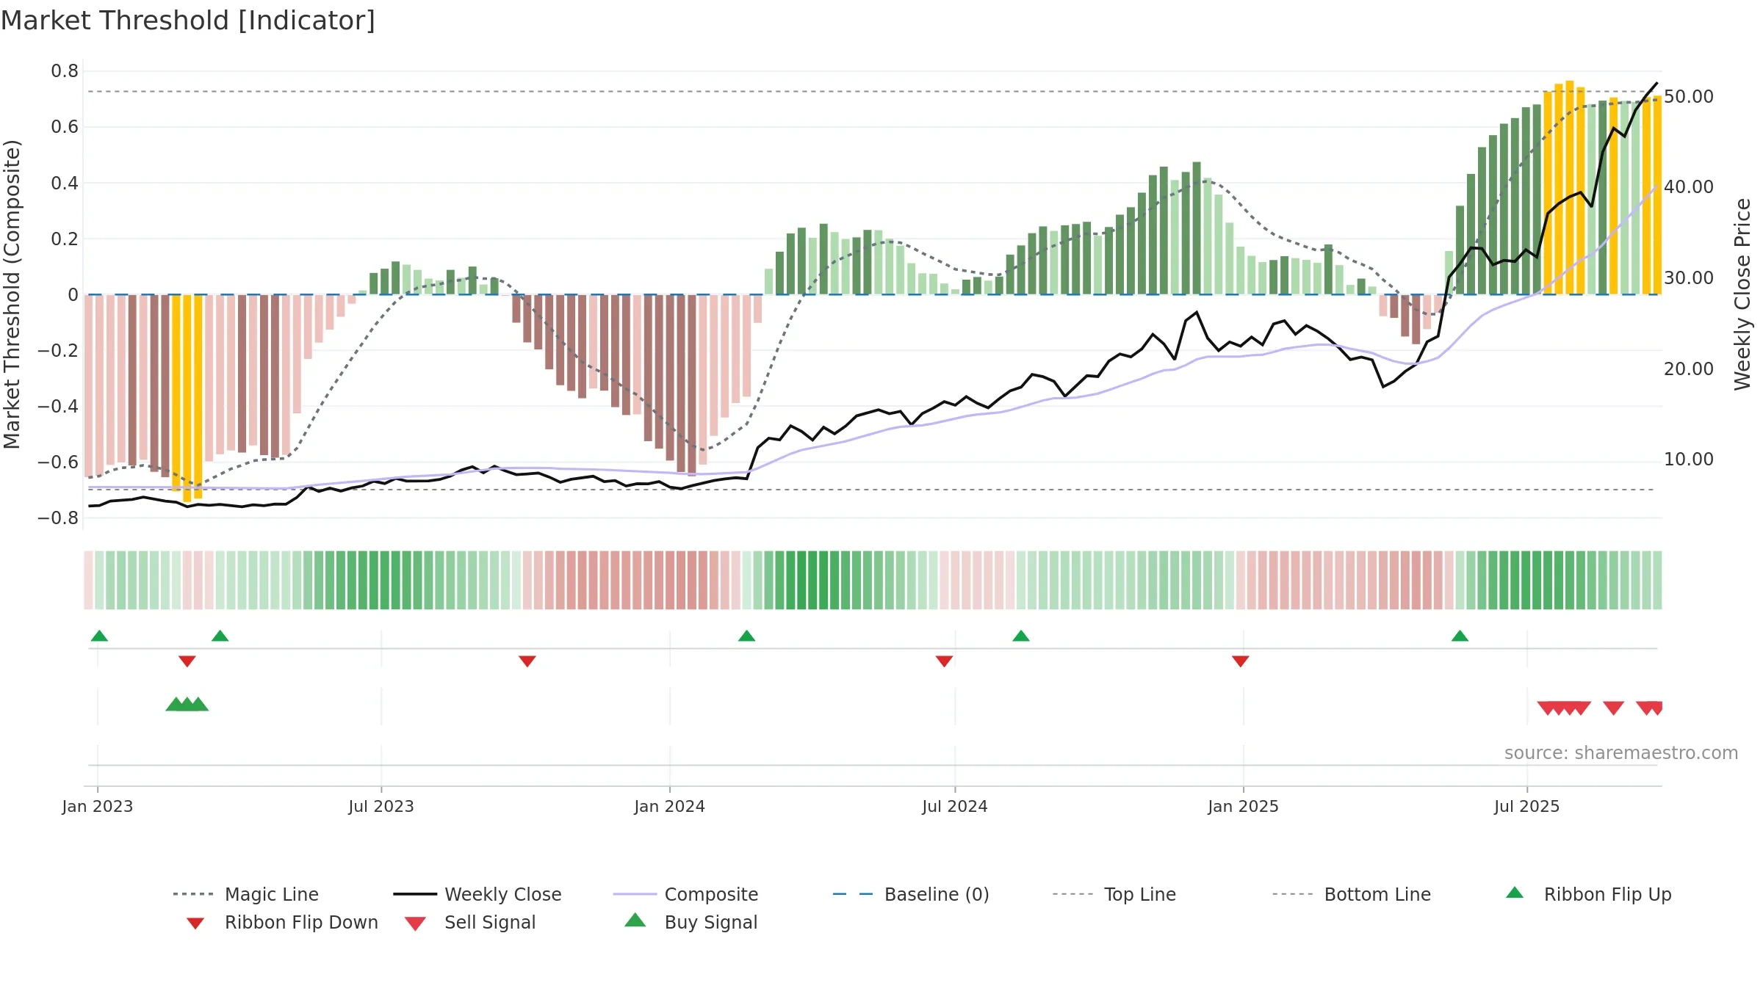Click the Ribbon Flip Up marker around May 2025

(x=1460, y=636)
